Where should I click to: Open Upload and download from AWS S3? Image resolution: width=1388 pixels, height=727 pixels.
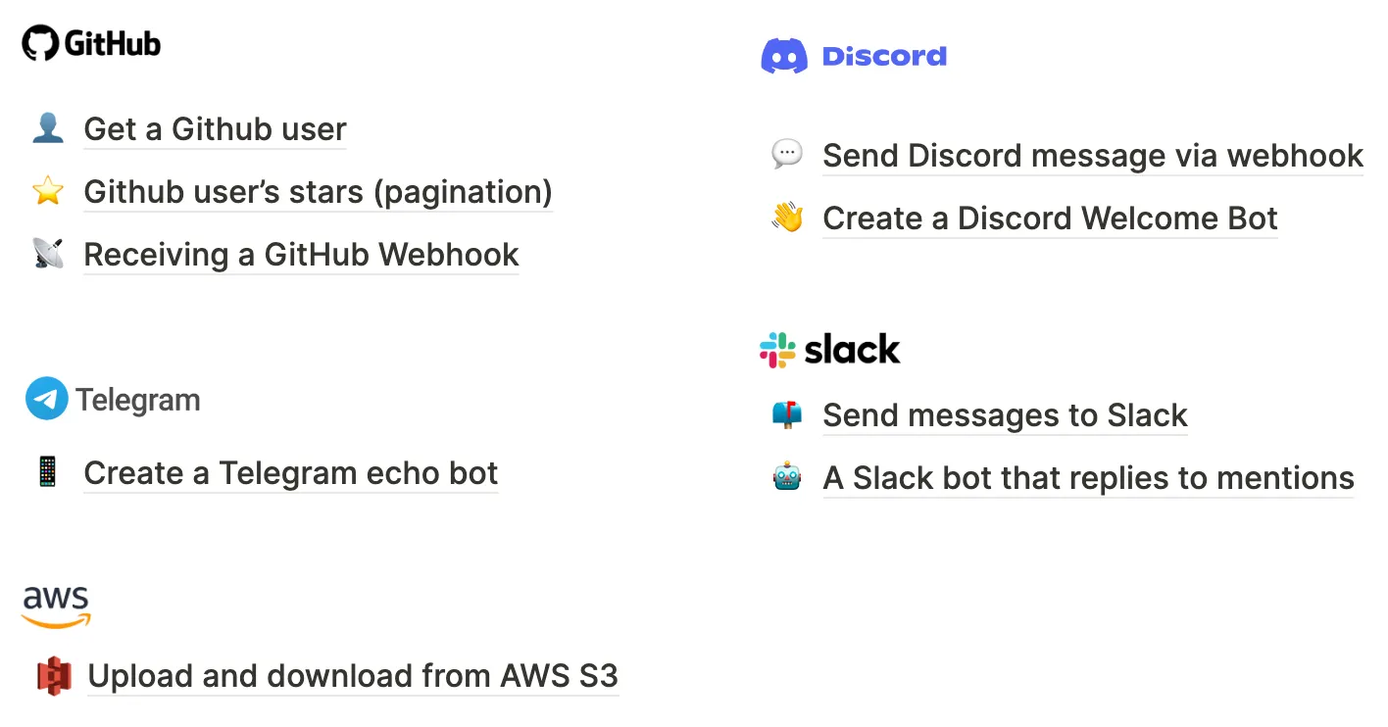point(353,676)
